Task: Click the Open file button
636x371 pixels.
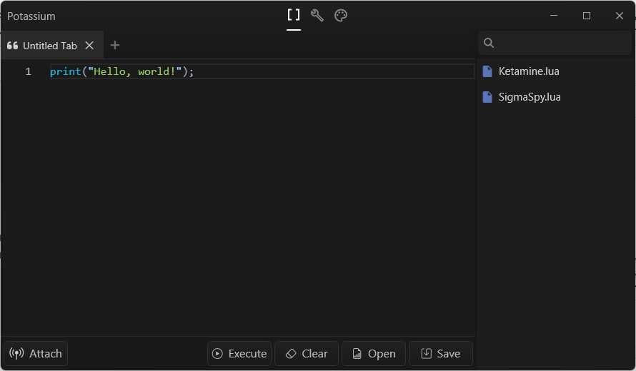Action: 374,354
